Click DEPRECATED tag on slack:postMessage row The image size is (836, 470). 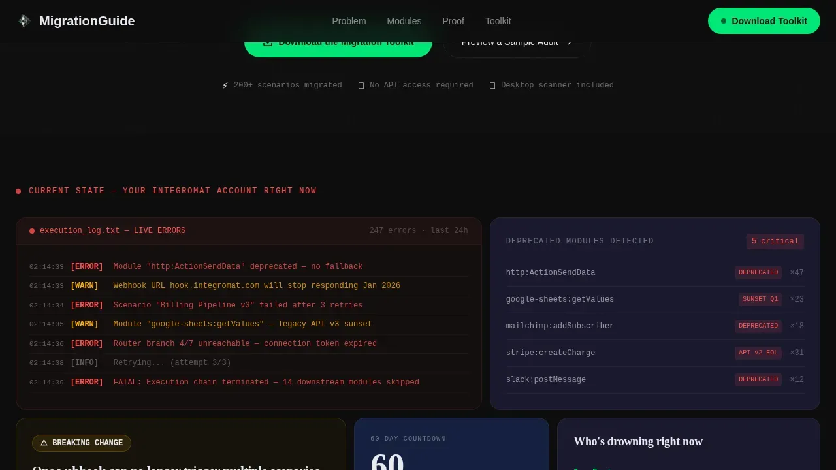pyautogui.click(x=758, y=380)
